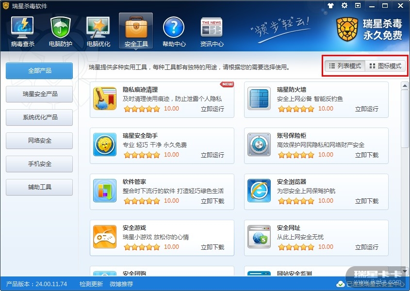Download 安全浏览器 via 立即下载
410x291 pixels.
click(367, 201)
